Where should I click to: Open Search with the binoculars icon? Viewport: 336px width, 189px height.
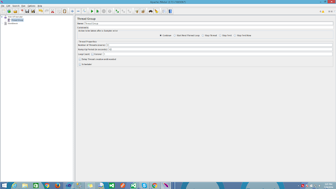(x=151, y=11)
